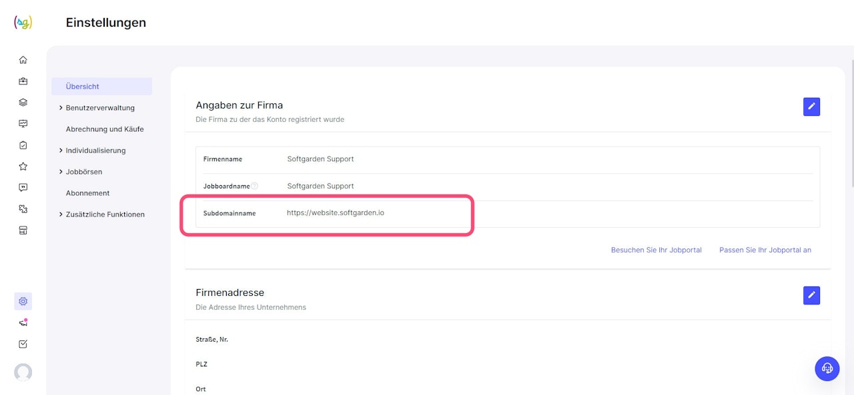Click the megaphone announcements icon
854x395 pixels.
[23, 323]
